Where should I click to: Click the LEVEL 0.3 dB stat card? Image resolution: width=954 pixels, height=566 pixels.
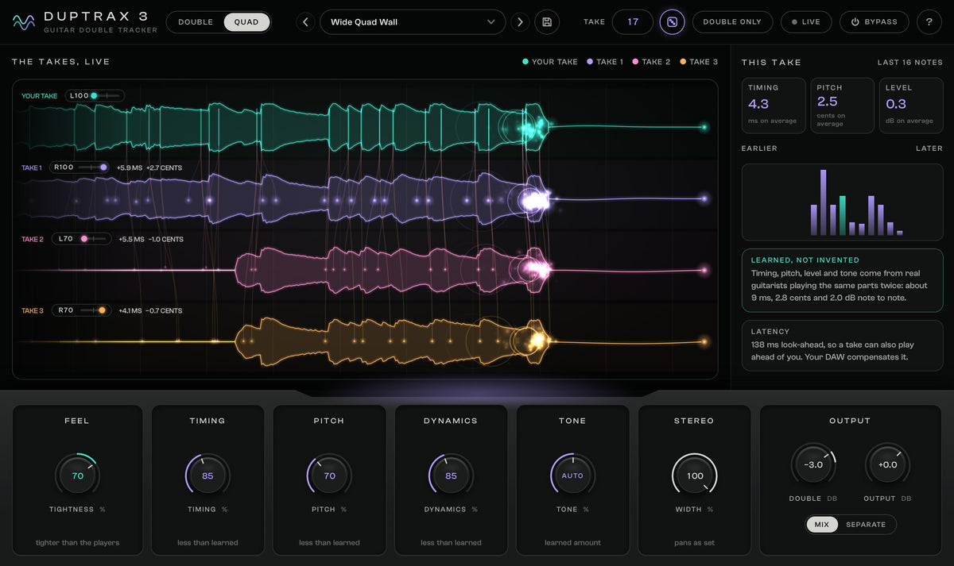coord(911,105)
